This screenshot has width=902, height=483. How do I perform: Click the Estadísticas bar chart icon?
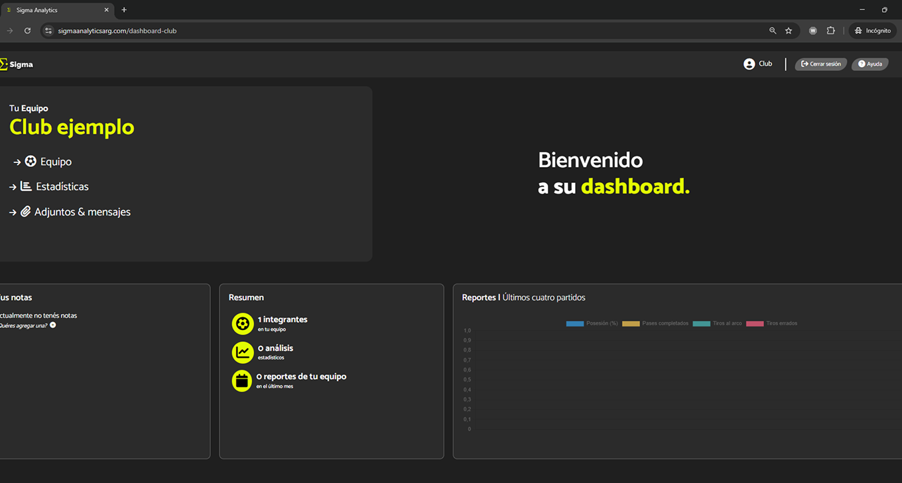tap(26, 187)
